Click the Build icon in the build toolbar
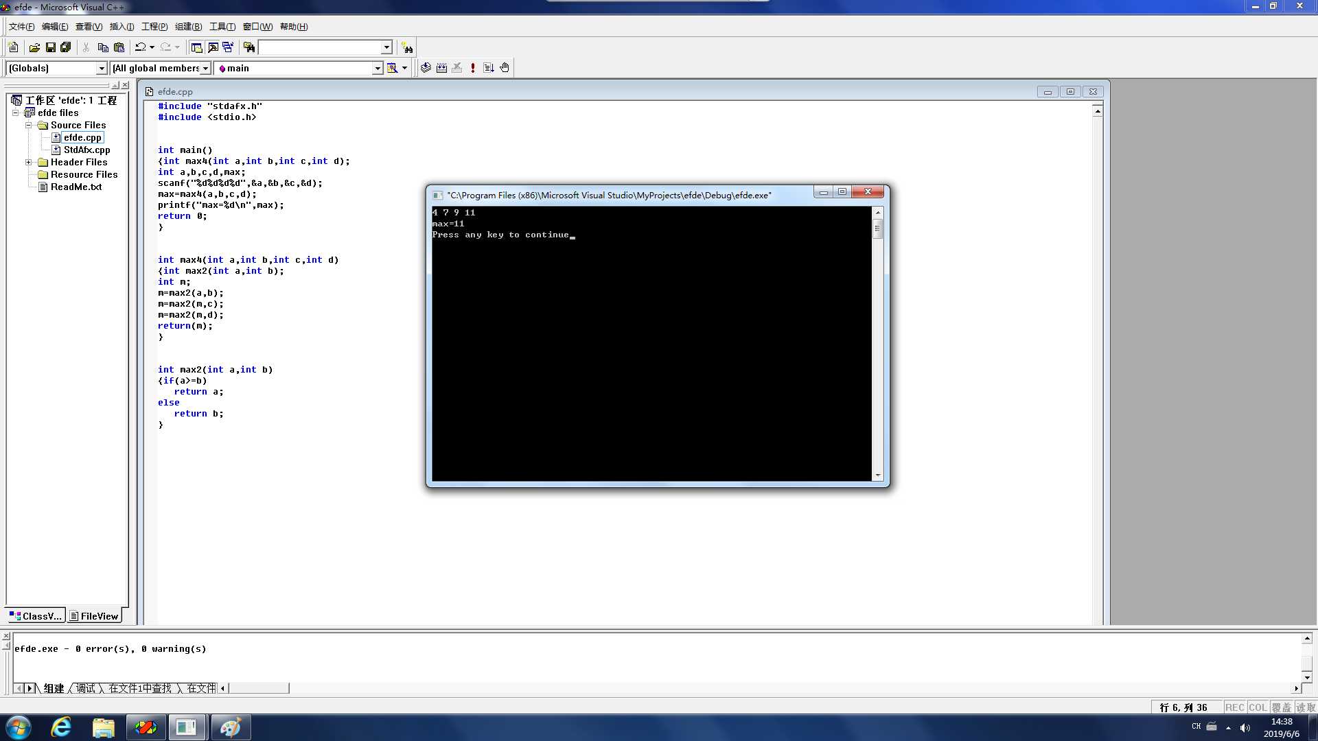Image resolution: width=1318 pixels, height=741 pixels. (441, 68)
